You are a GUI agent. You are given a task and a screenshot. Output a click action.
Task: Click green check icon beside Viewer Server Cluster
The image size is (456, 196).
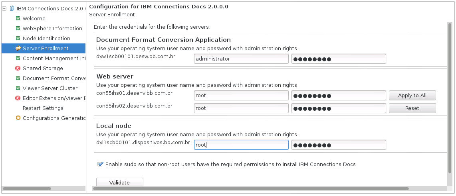(18, 88)
